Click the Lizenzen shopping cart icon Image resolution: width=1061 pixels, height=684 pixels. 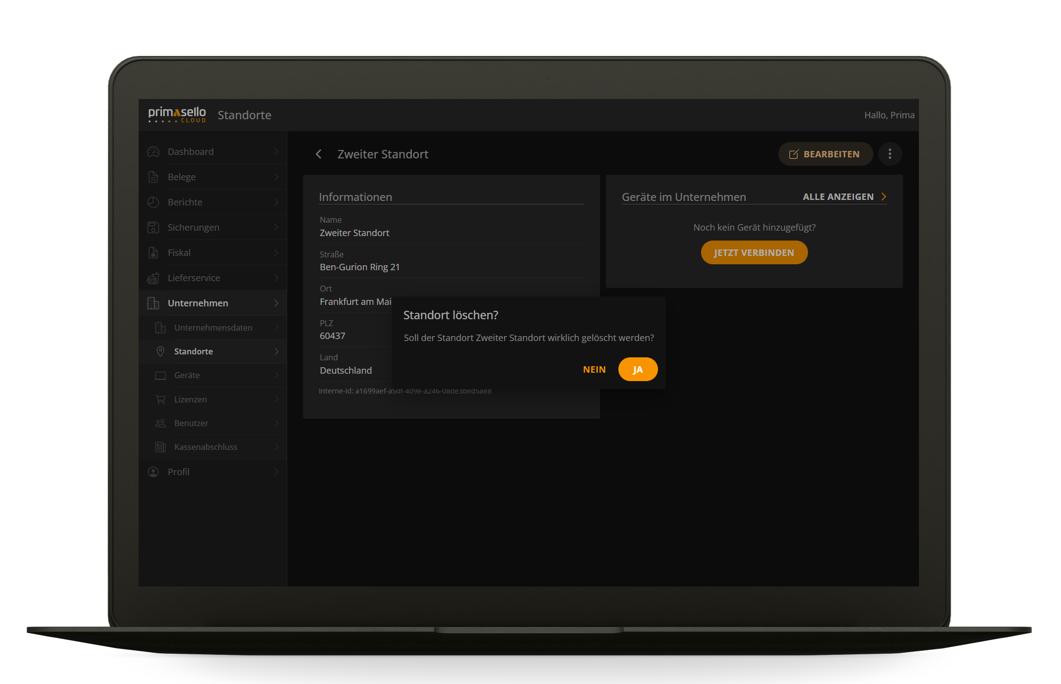[x=160, y=399]
